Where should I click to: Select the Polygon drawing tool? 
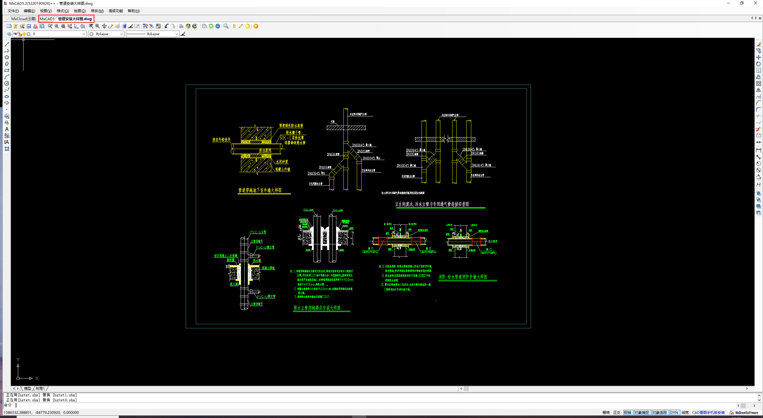tap(7, 57)
